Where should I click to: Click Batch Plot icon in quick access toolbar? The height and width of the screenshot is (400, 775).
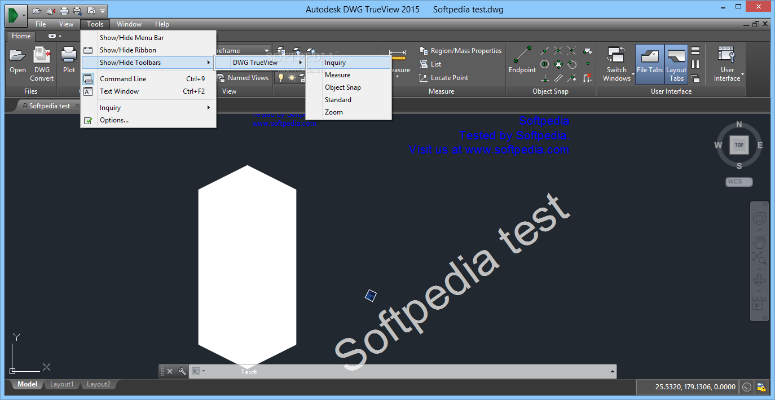[77, 10]
